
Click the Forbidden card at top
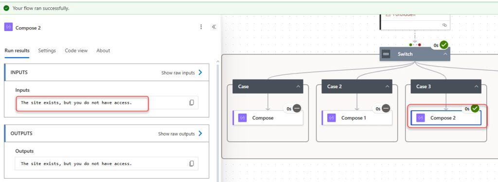[x=415, y=22]
